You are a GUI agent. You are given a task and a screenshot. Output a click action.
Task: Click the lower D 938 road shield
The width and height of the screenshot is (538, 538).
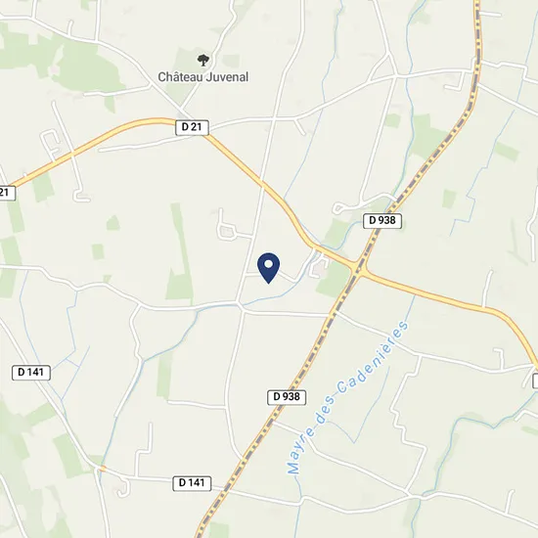click(x=287, y=397)
